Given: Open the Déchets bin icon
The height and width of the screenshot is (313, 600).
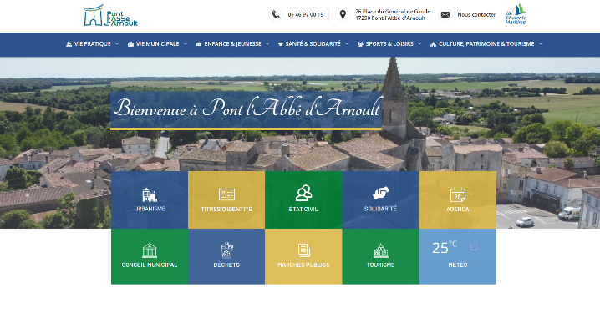Looking at the screenshot, I should tap(226, 250).
